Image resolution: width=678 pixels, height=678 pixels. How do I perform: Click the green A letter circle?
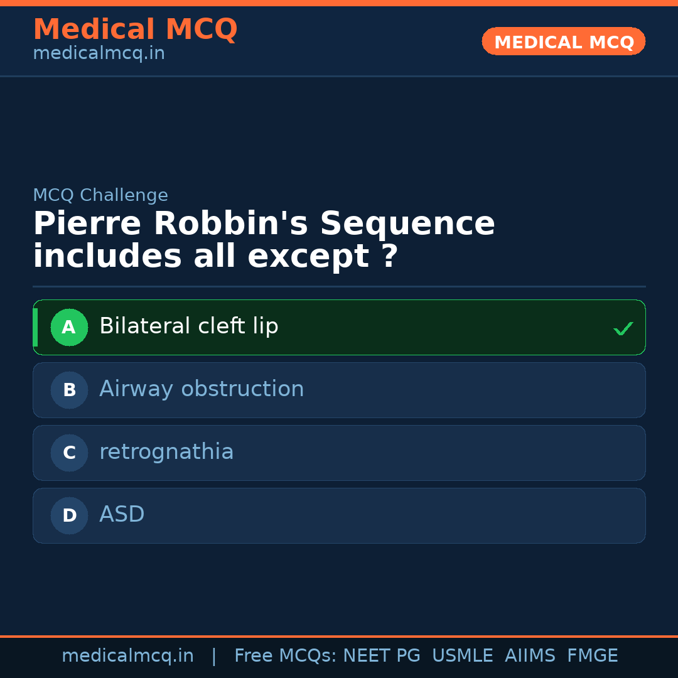(69, 327)
